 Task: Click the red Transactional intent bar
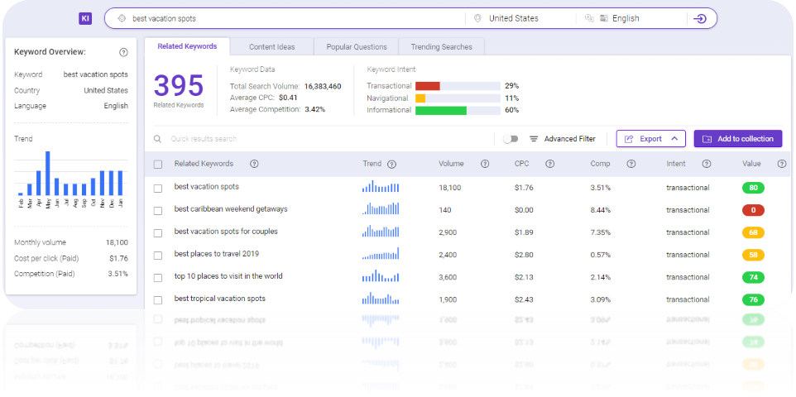[x=428, y=86]
